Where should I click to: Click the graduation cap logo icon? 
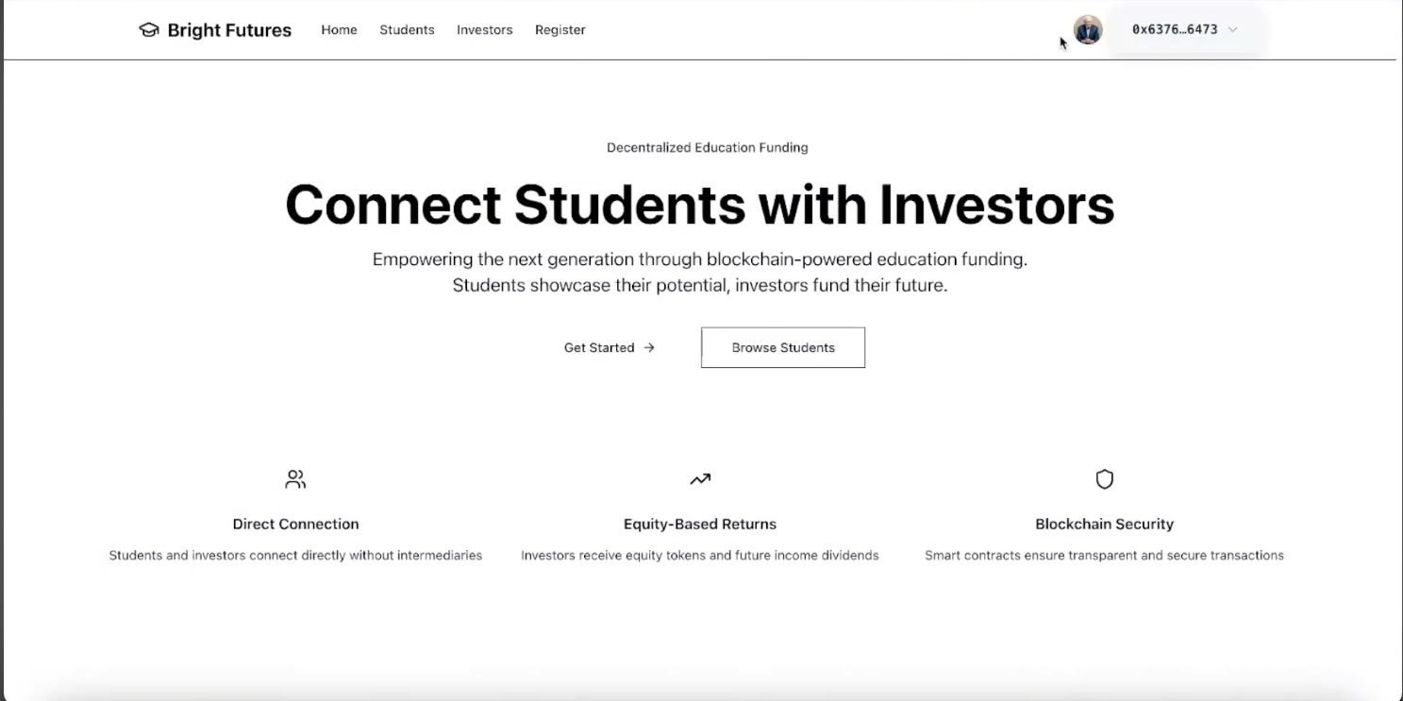point(149,29)
